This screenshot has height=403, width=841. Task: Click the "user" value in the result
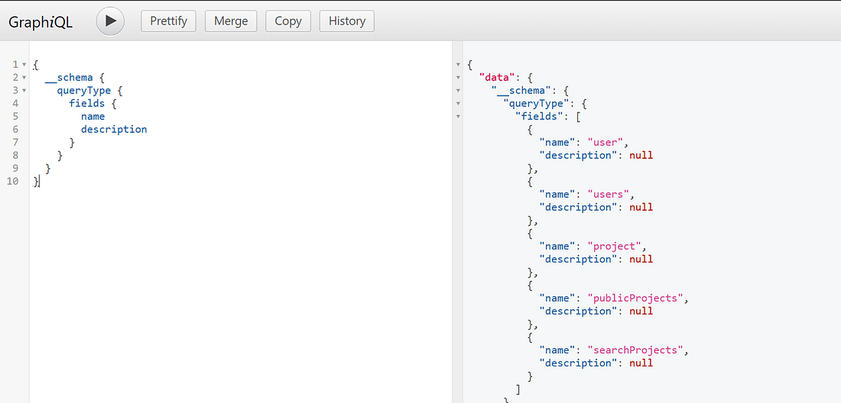tap(605, 142)
